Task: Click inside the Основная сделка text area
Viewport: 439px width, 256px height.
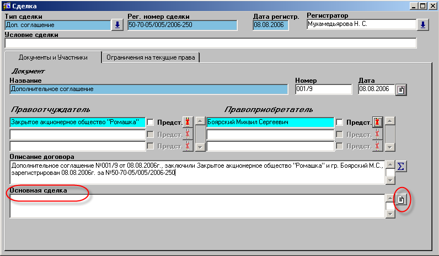Action: pyautogui.click(x=197, y=206)
